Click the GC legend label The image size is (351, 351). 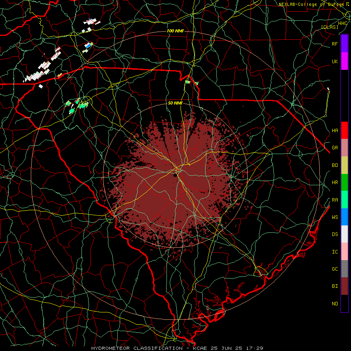tap(335, 269)
